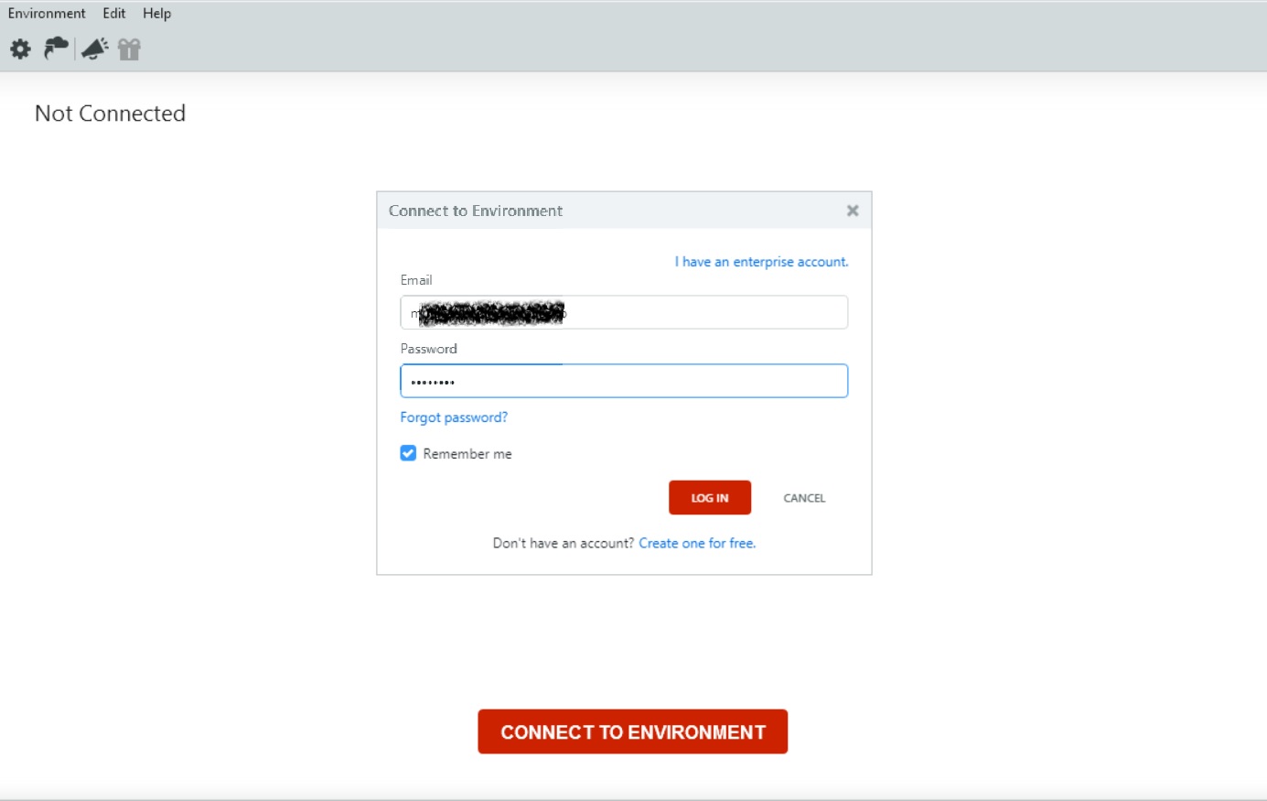Screen dimensions: 1267x801
Task: Toggle the Remember me checkbox
Action: click(408, 453)
